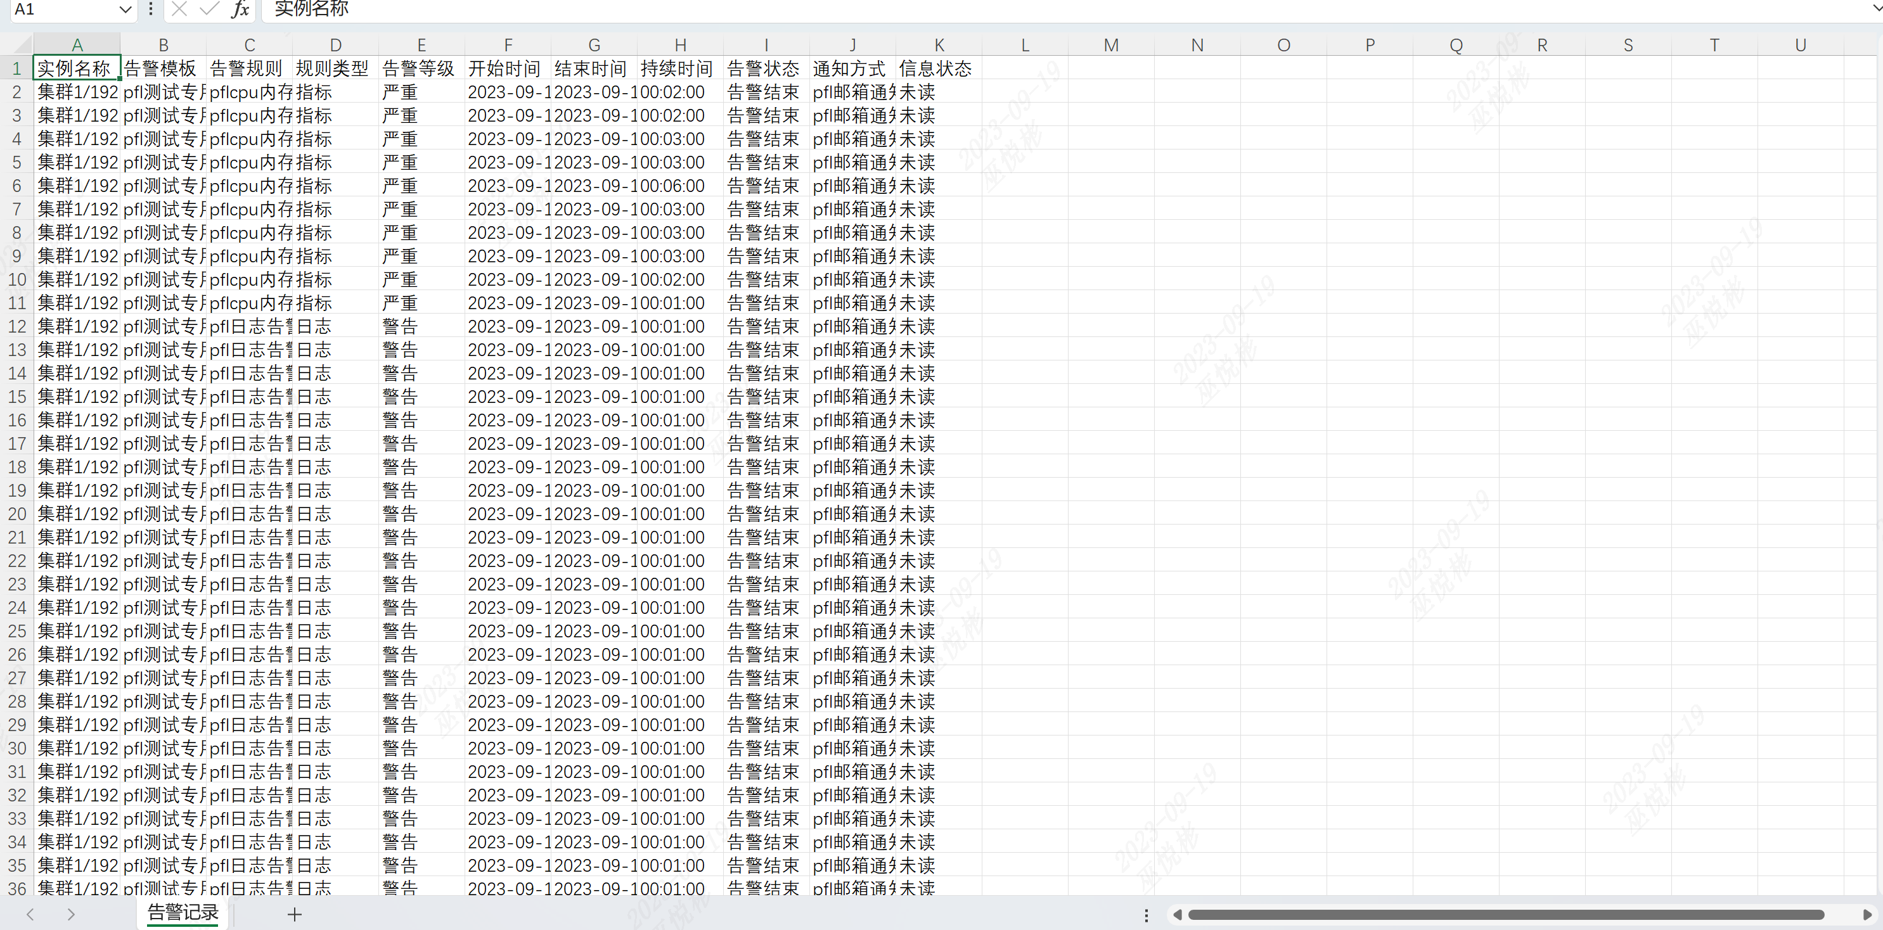Click the confirm entry checkmark icon
Image resolution: width=1883 pixels, height=930 pixels.
pos(209,9)
